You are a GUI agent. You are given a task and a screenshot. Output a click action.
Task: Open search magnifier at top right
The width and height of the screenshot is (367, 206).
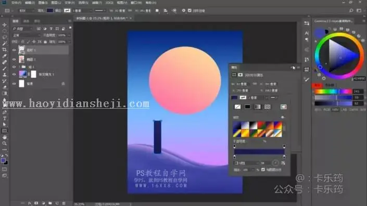351,10
